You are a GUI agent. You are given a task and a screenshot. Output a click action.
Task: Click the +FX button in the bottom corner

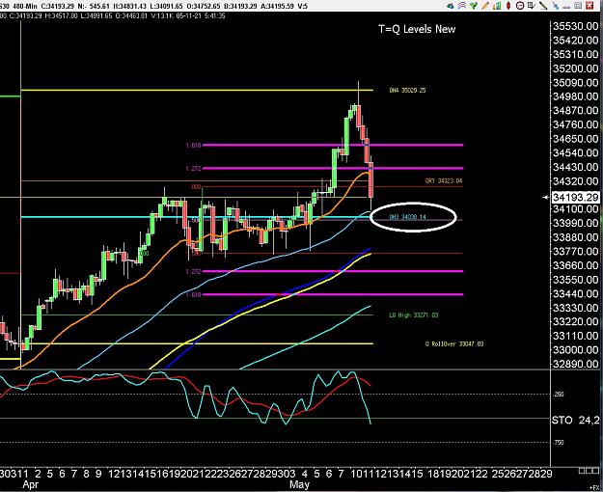tap(592, 487)
